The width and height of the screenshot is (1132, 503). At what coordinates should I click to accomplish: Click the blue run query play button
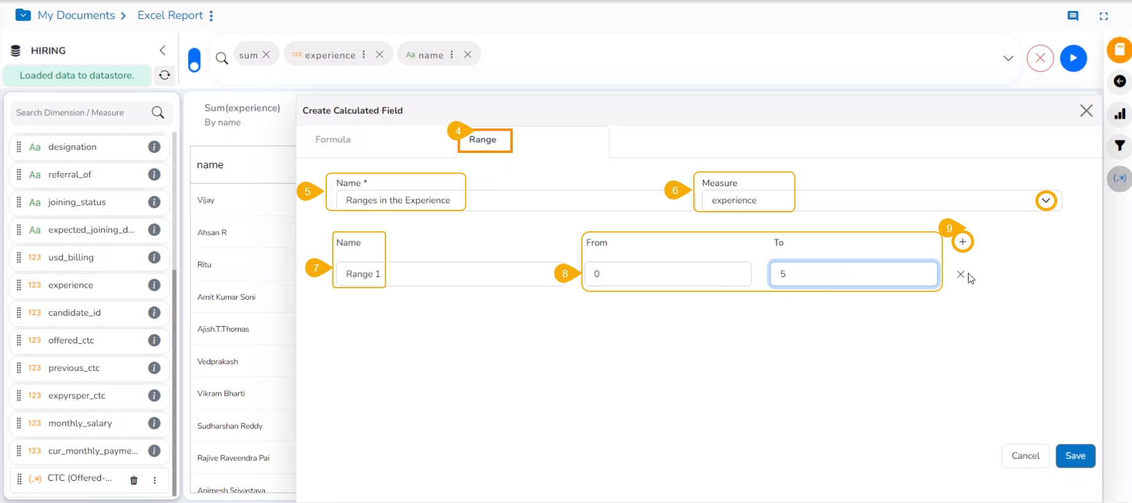[x=1073, y=58]
